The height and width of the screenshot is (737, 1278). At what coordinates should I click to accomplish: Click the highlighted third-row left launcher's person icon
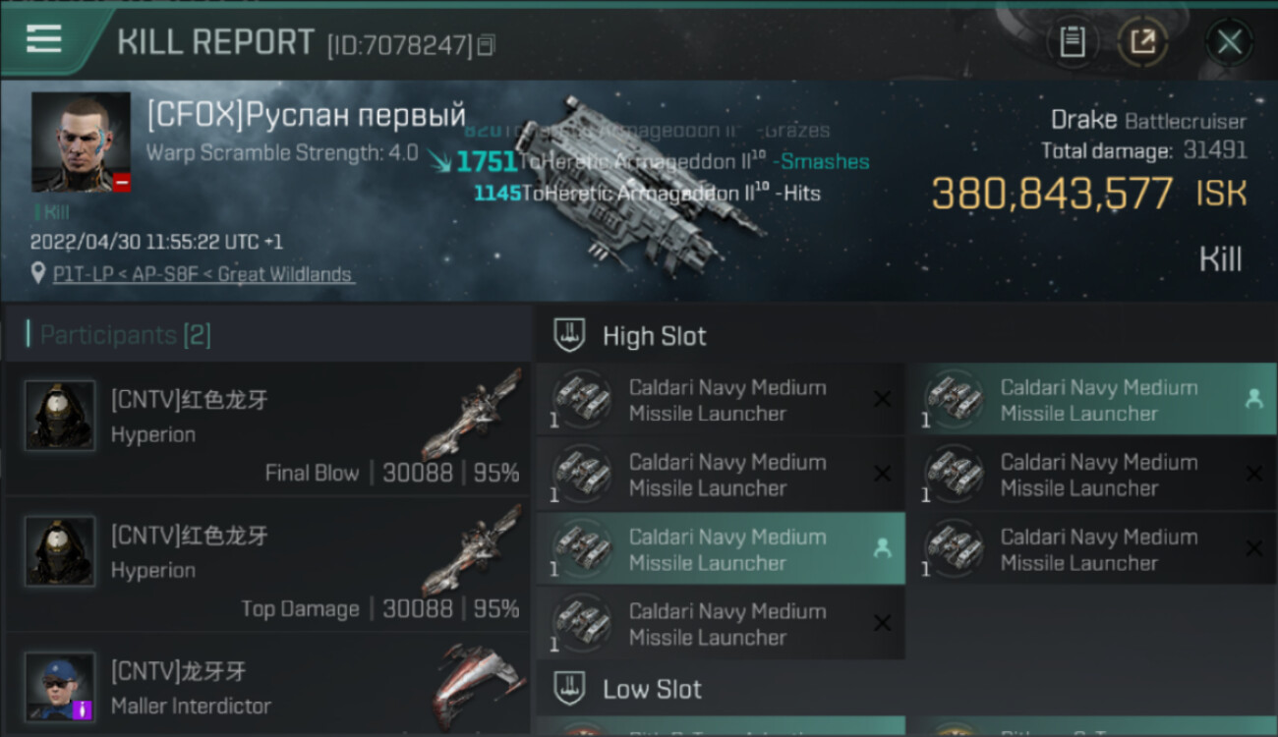coord(882,548)
